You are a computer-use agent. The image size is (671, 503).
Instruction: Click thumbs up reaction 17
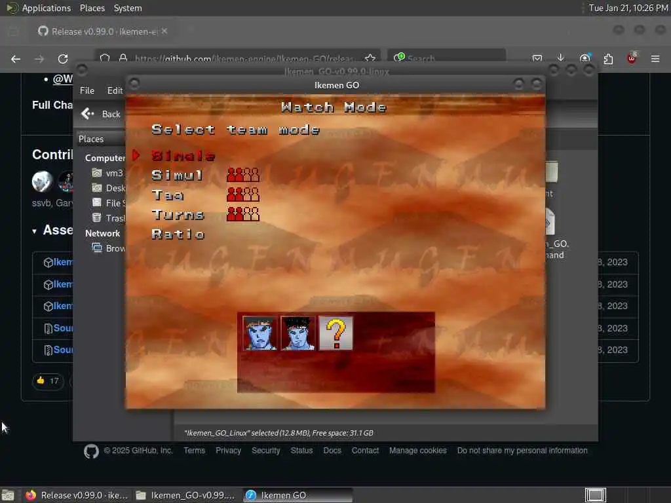coord(48,381)
